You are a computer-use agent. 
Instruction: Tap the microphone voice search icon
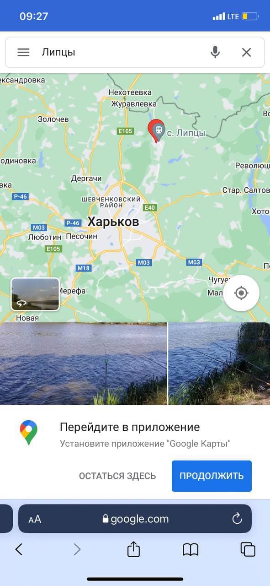click(215, 52)
